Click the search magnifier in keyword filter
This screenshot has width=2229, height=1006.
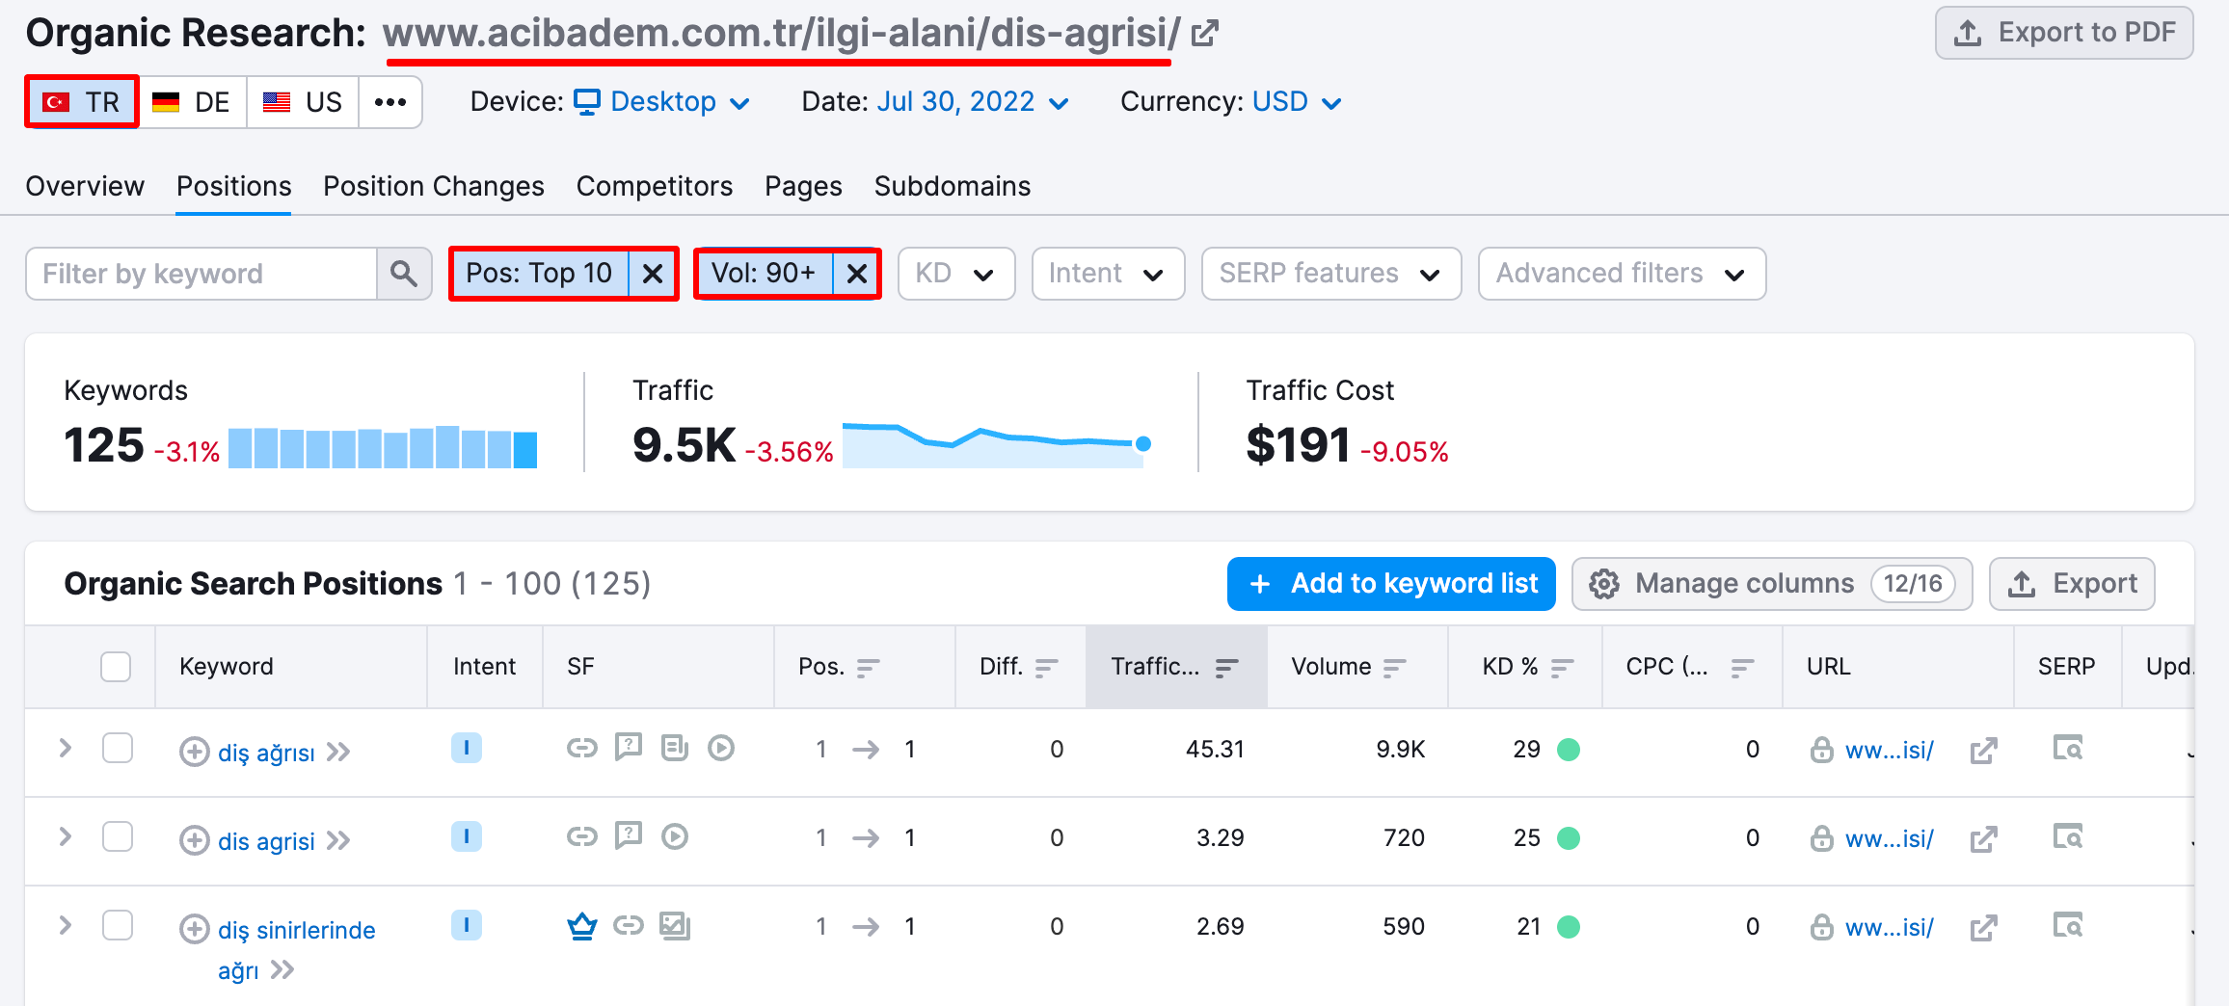click(x=404, y=274)
